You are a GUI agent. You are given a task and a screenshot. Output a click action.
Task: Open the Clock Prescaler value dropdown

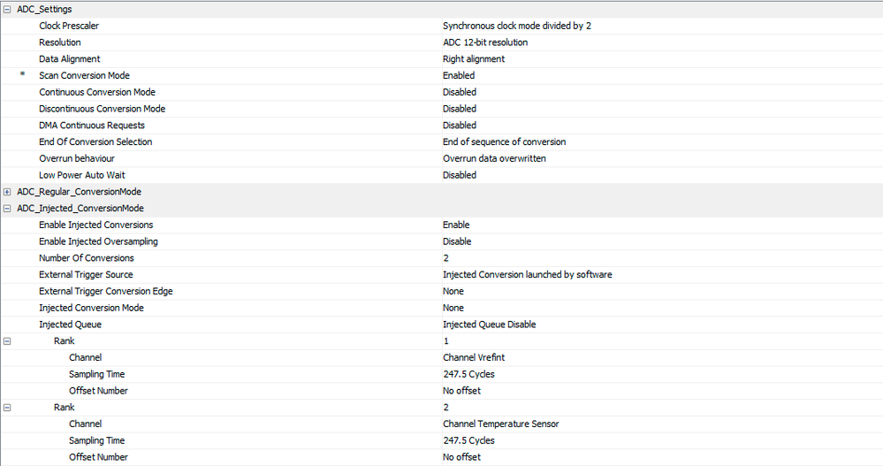[x=516, y=26]
